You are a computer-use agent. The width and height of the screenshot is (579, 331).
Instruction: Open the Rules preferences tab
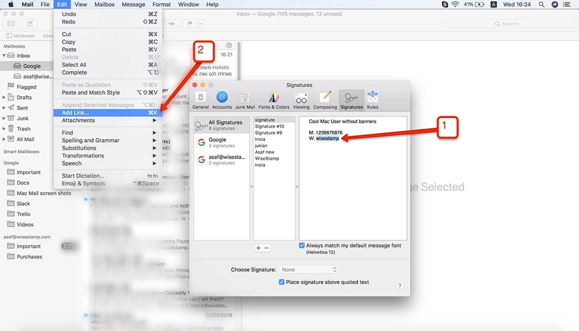pyautogui.click(x=372, y=100)
